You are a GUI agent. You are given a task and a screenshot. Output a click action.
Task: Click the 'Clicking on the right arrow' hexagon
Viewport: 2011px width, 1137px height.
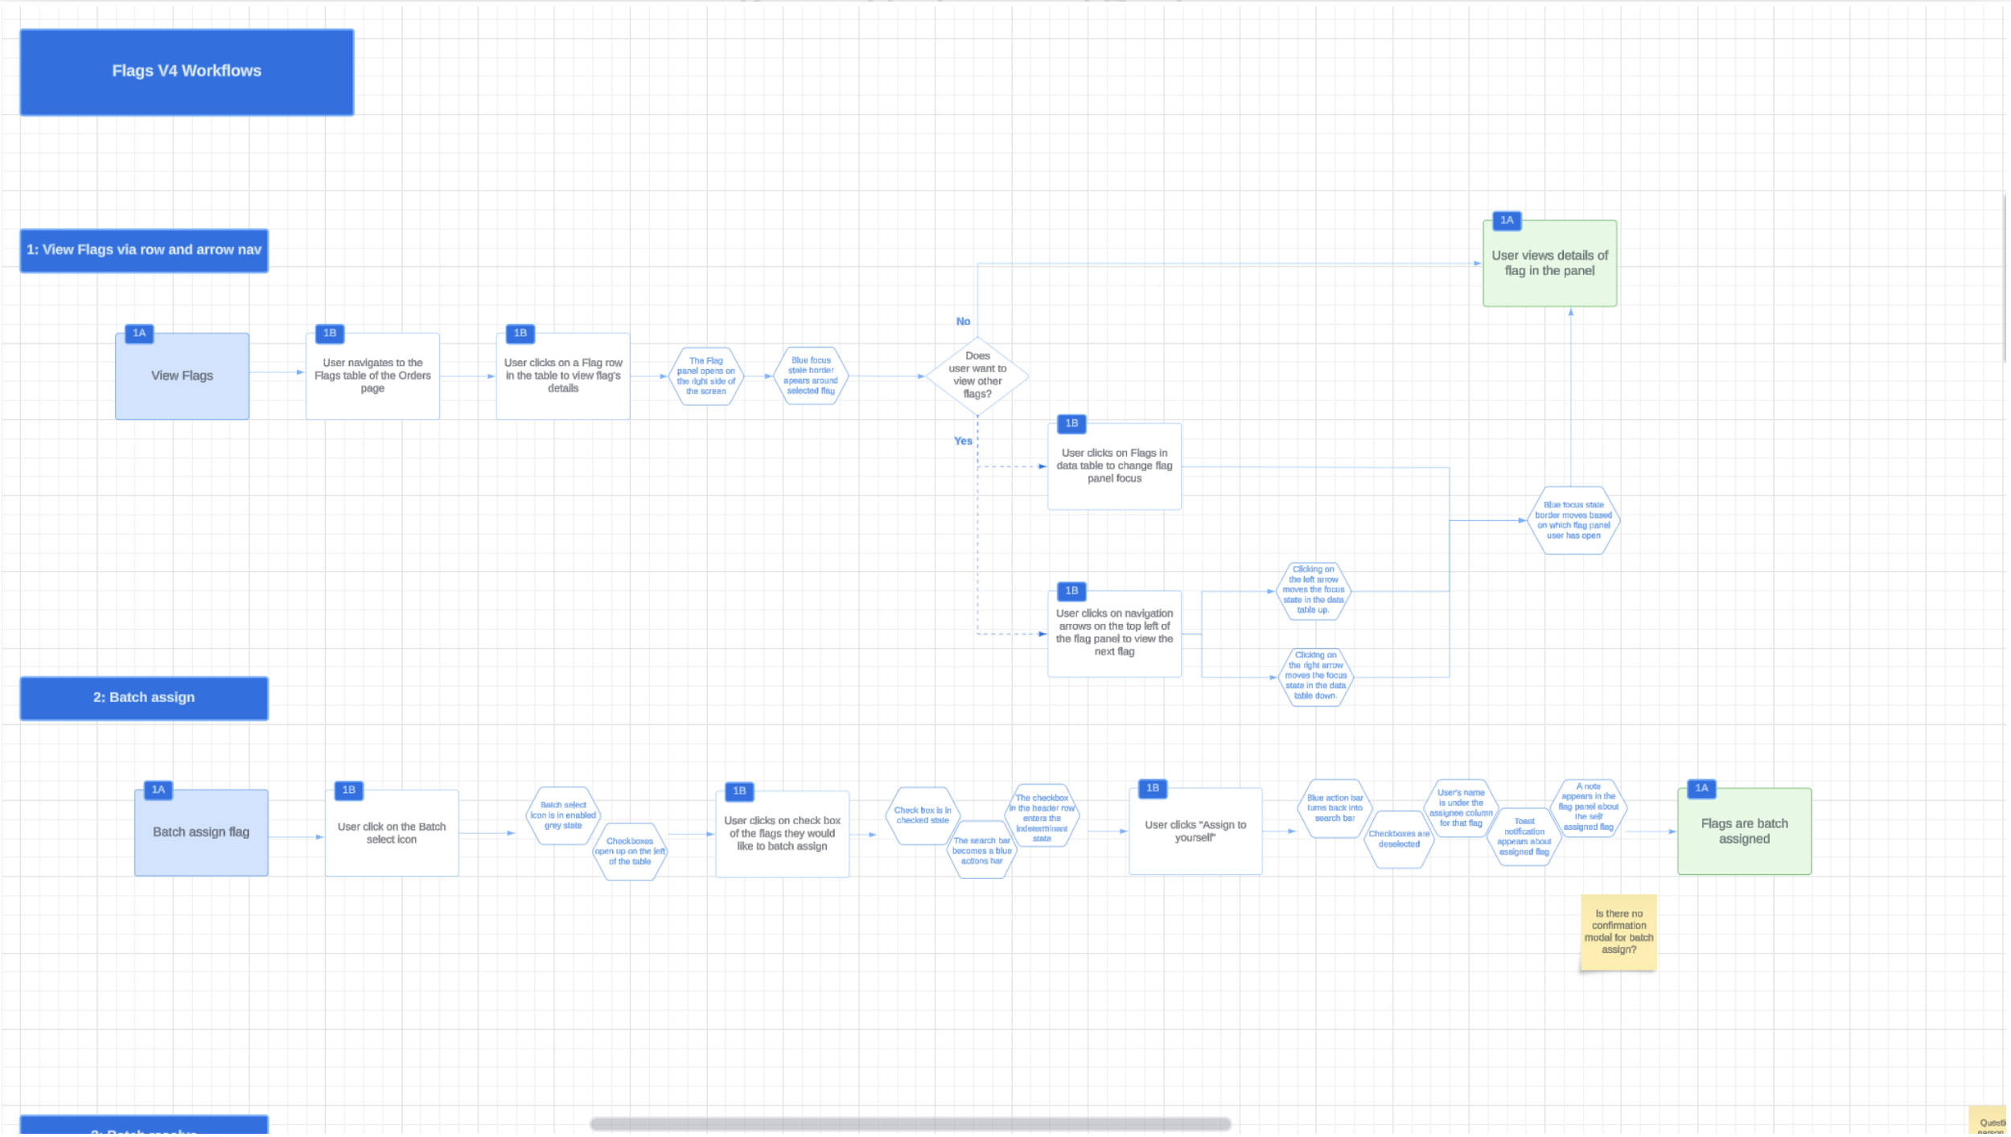(x=1315, y=677)
